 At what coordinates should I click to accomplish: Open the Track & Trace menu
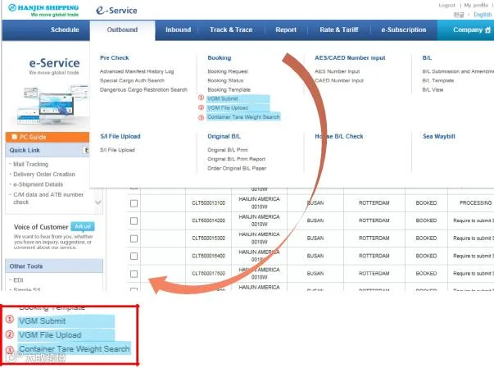[231, 30]
